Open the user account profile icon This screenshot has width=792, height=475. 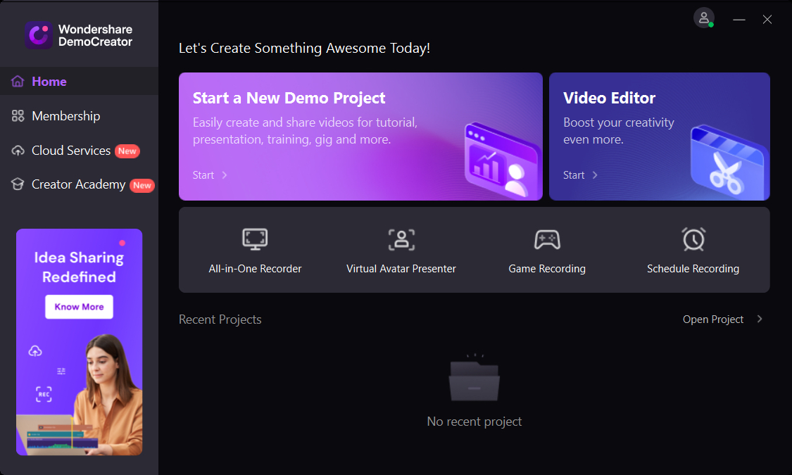pos(703,18)
